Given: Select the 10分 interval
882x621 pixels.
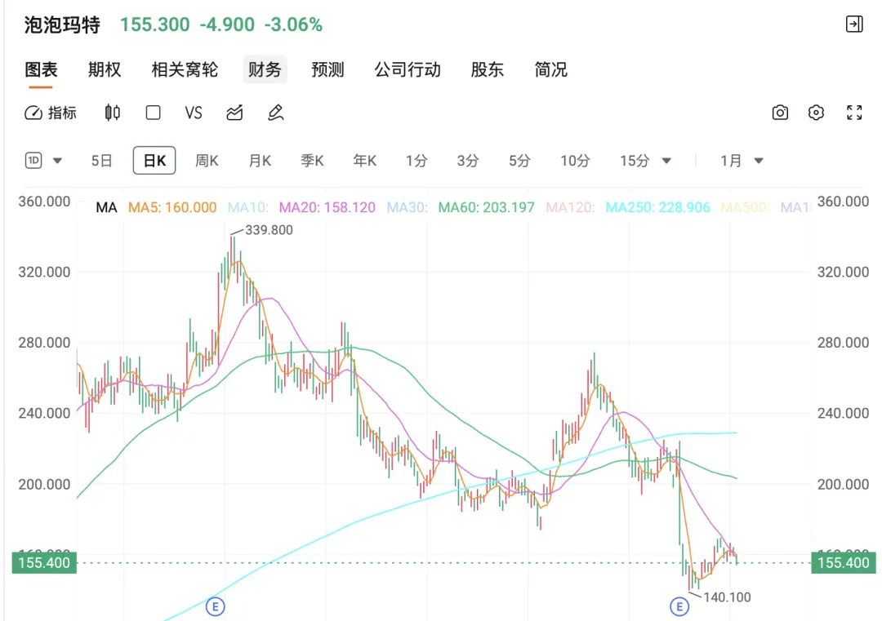Looking at the screenshot, I should click(x=575, y=161).
